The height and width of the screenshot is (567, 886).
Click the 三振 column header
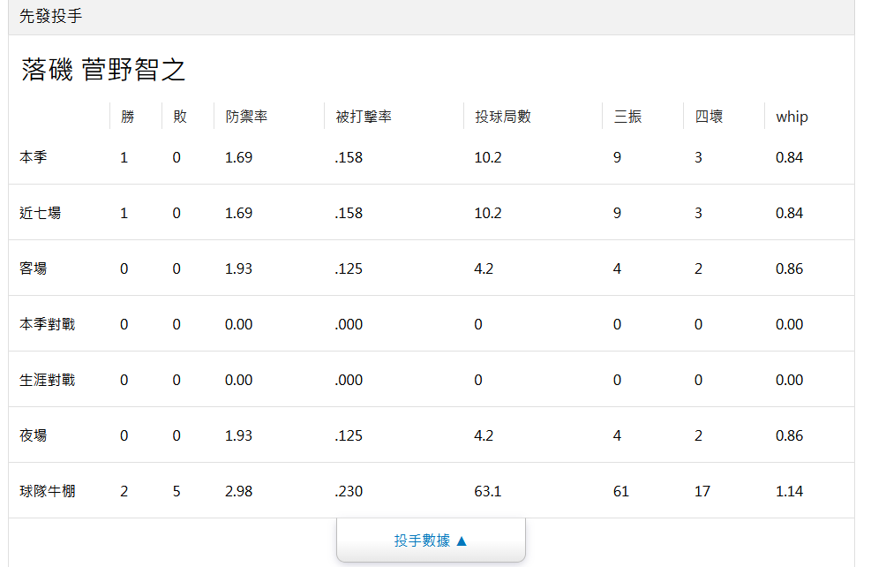click(627, 117)
